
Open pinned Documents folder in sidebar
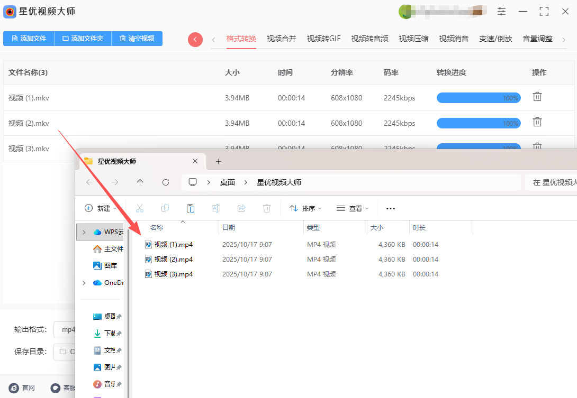107,350
